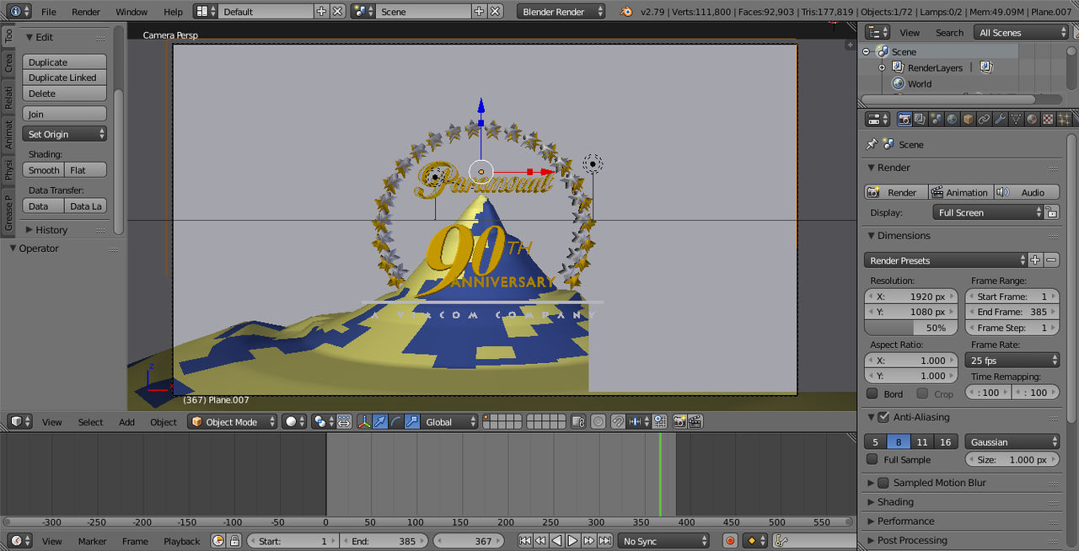The height and width of the screenshot is (551, 1079).
Task: Jump to the first frame in timeline
Action: click(x=525, y=541)
